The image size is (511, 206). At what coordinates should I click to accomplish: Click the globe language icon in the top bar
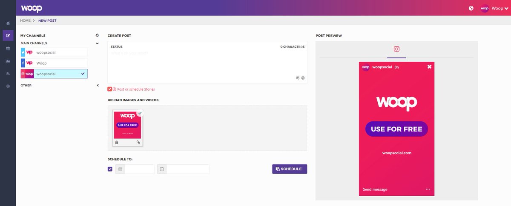(471, 8)
